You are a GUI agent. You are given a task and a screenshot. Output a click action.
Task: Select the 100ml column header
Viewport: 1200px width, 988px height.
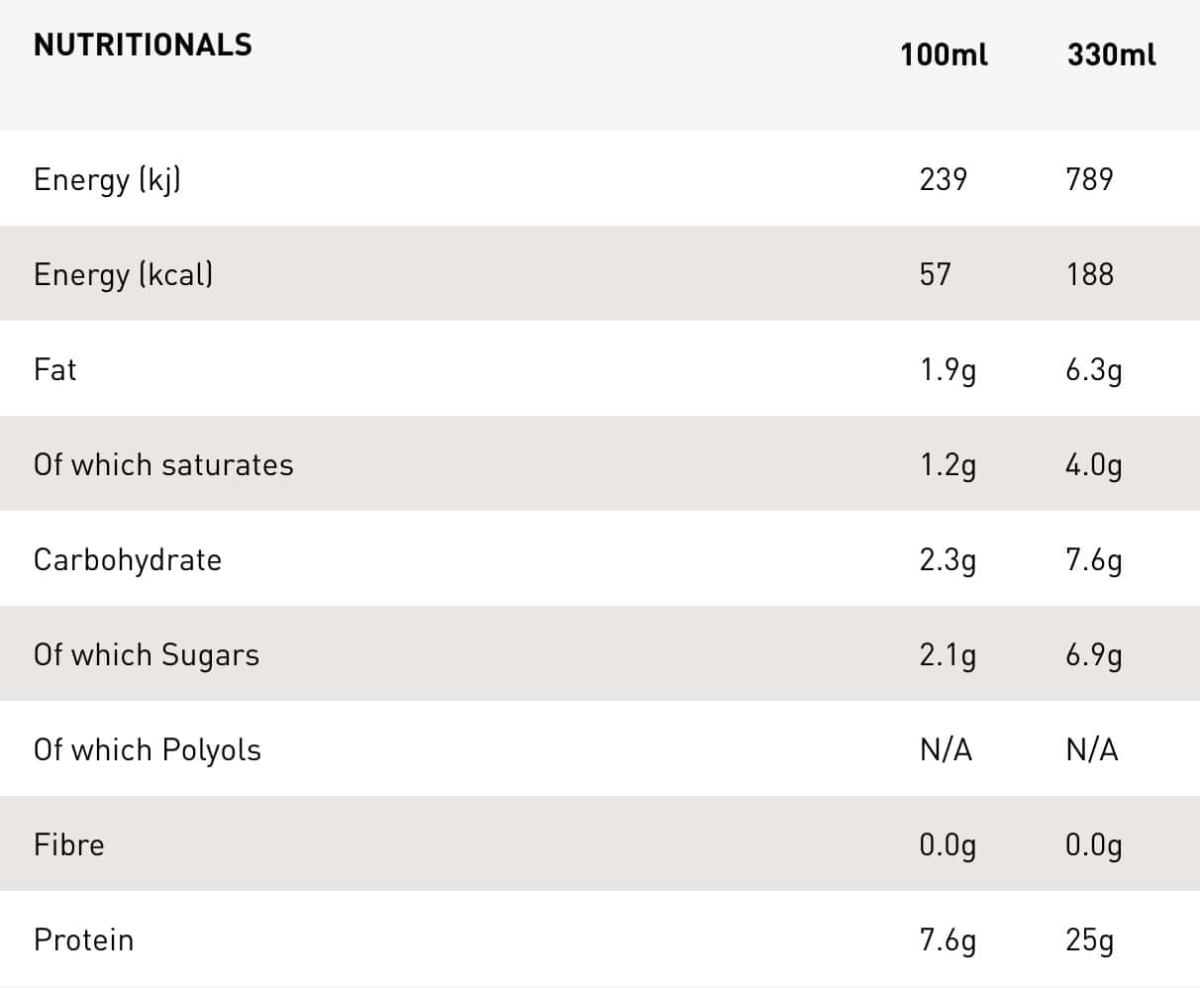pyautogui.click(x=944, y=54)
